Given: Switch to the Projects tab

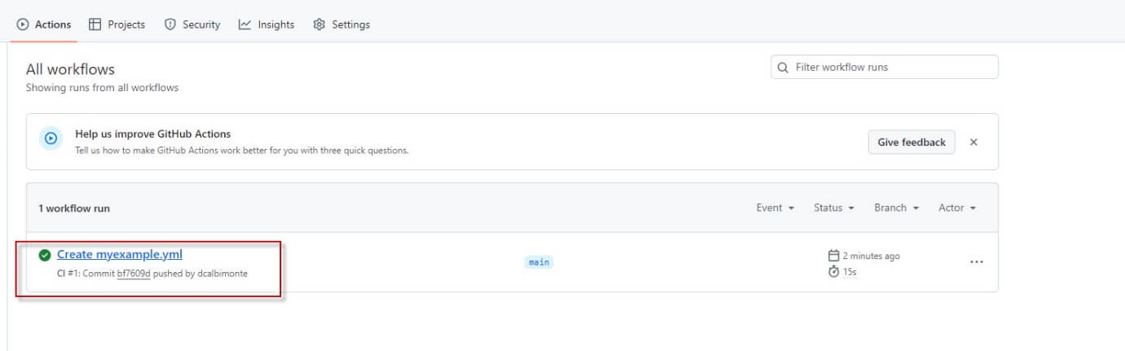Looking at the screenshot, I should 117,24.
